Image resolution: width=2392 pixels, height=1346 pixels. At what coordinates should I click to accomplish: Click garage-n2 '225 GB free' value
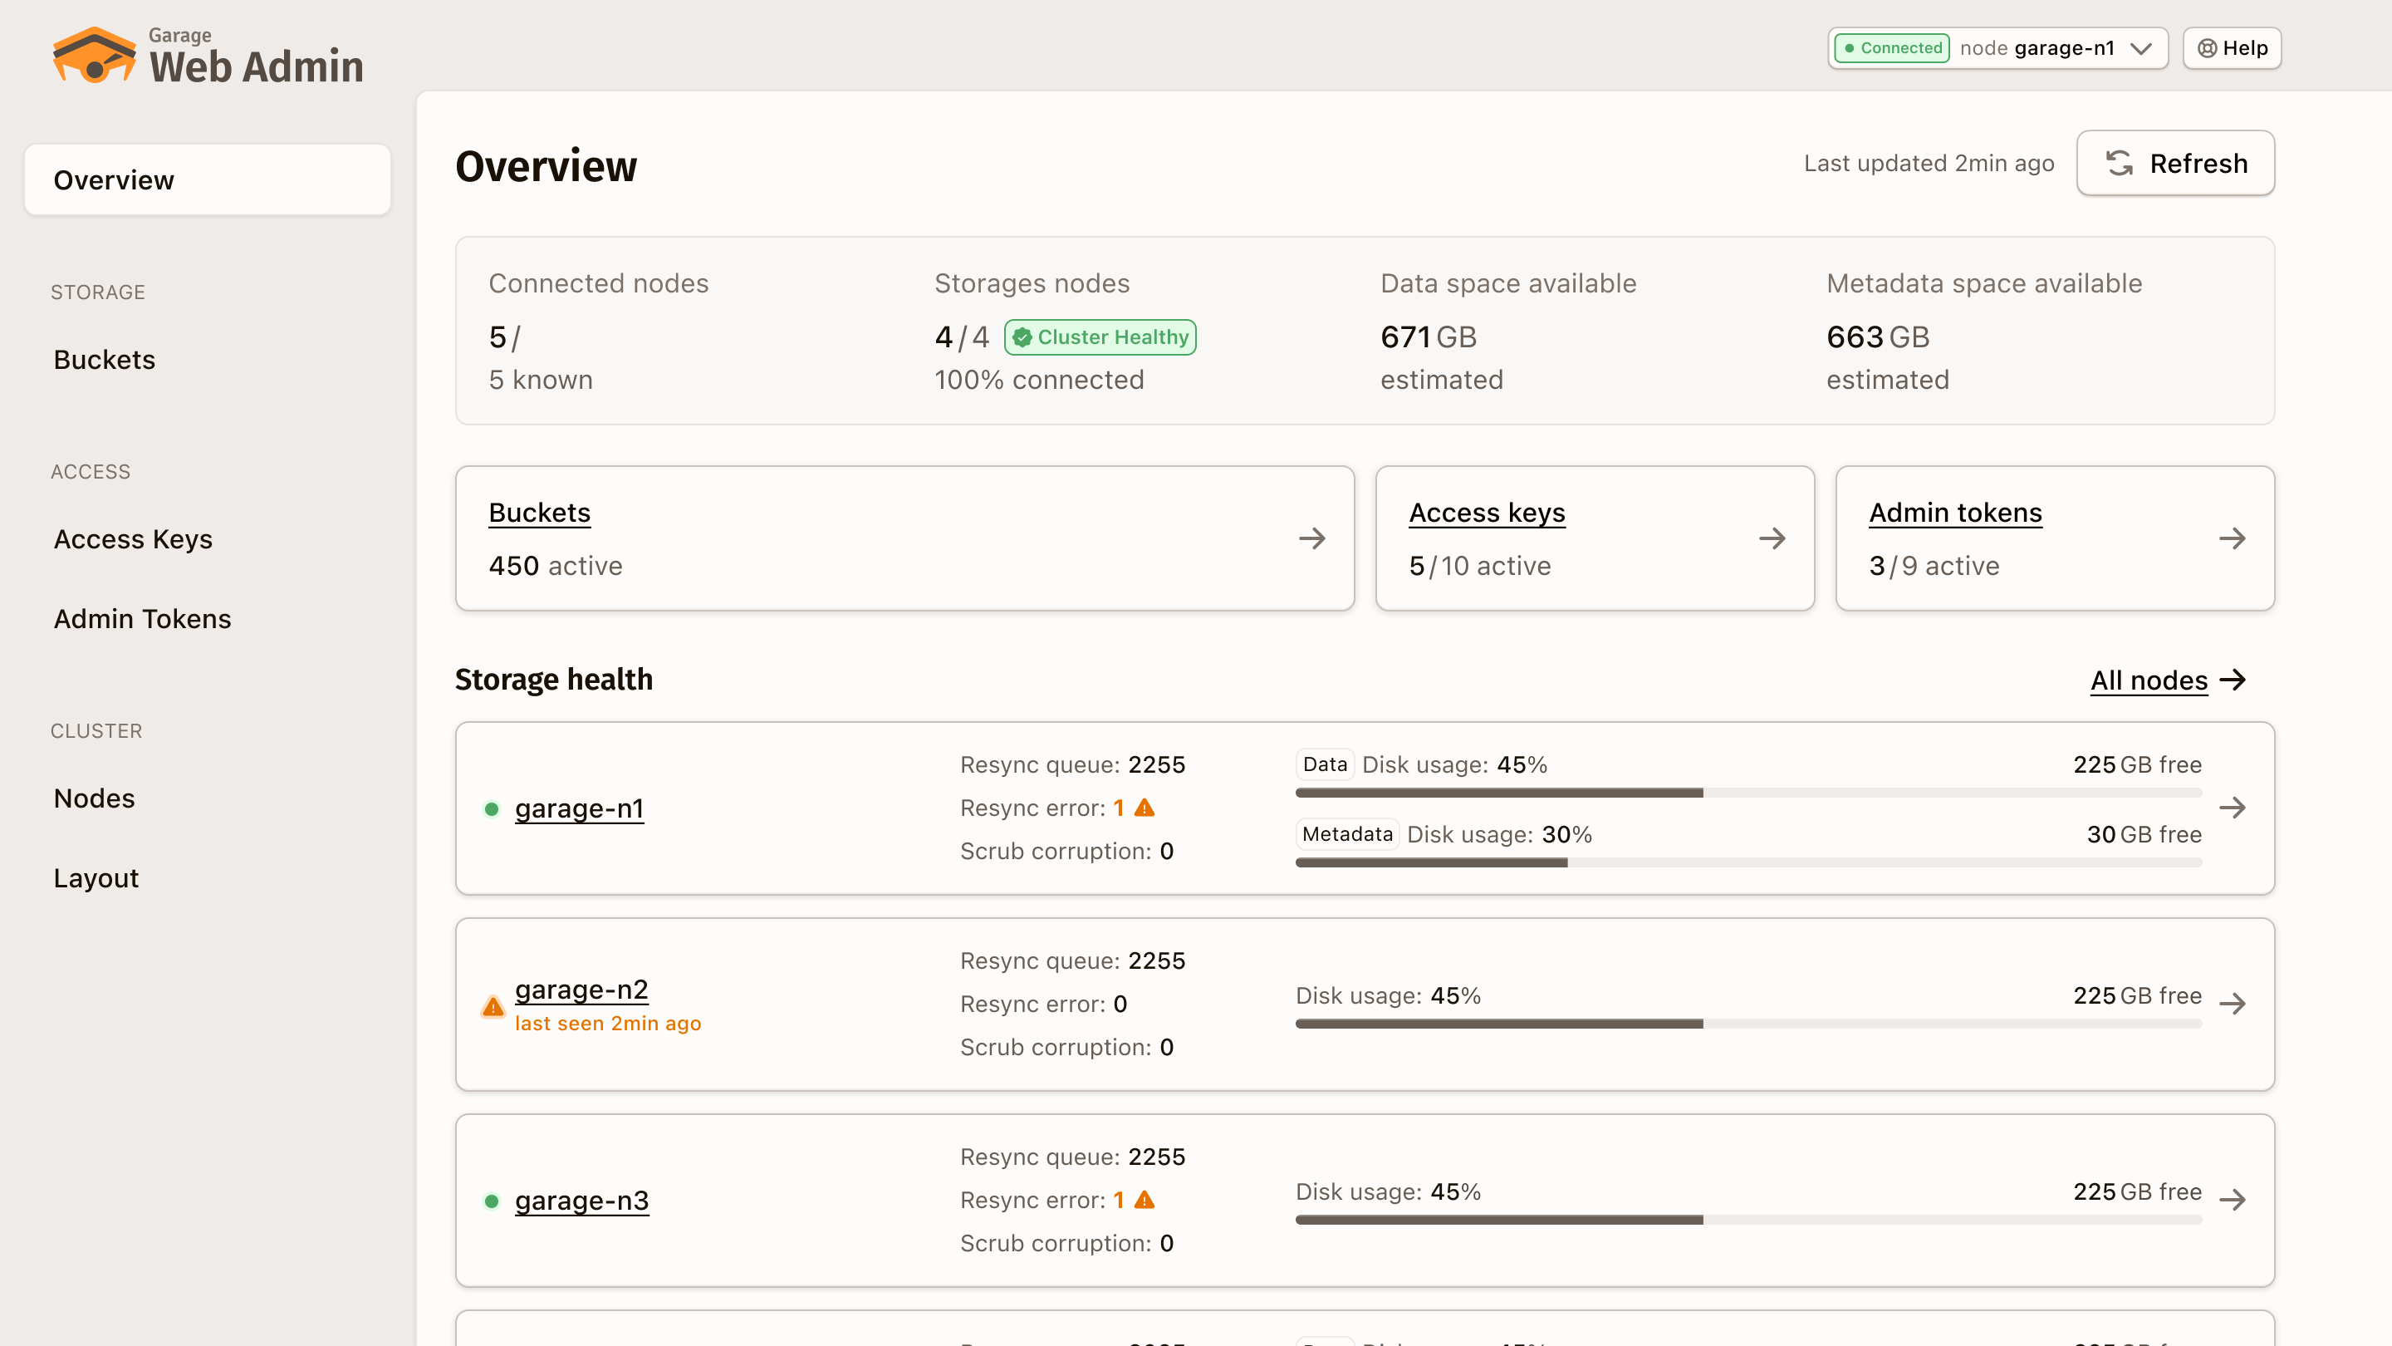(2138, 996)
